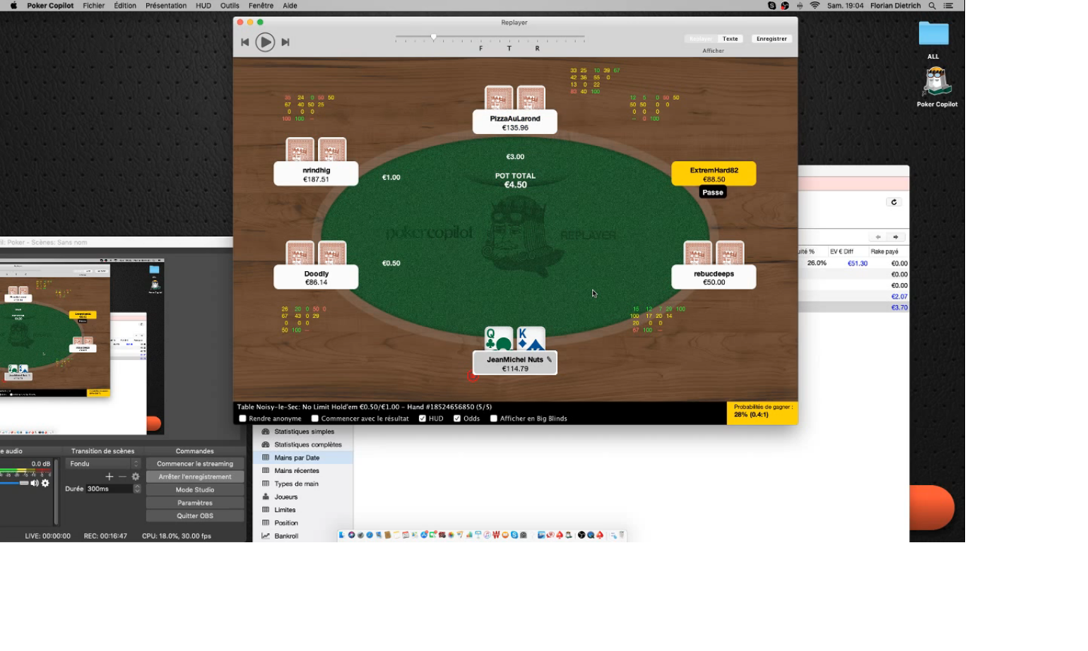The height and width of the screenshot is (651, 1088).
Task: Click the pencil icon beside JeanMichel Nuts
Action: [x=550, y=359]
